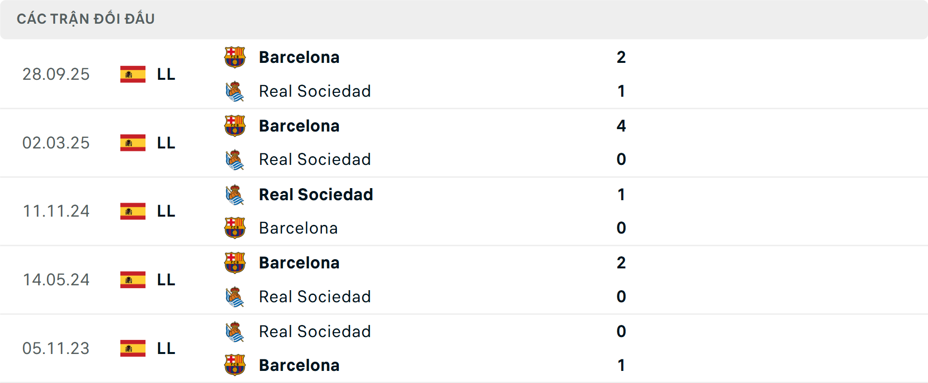Viewport: 928px width, 383px height.
Task: Open the LL league label in the 02.03.25 row
Action: 165,143
